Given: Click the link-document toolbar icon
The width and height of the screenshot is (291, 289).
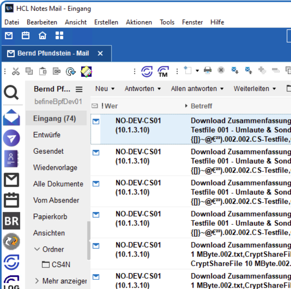Looking at the screenshot, I should pyautogui.click(x=56, y=71).
